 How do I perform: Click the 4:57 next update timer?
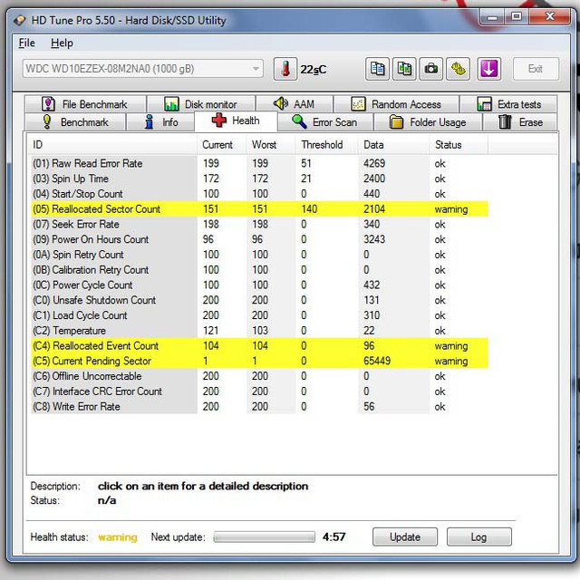point(334,536)
